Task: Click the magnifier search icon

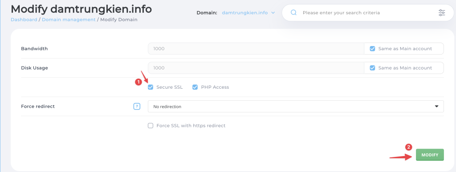Action: coord(294,13)
